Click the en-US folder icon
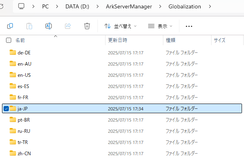The height and width of the screenshot is (162, 244). point(12,75)
